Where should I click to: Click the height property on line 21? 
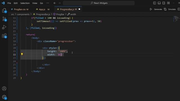(51, 51)
